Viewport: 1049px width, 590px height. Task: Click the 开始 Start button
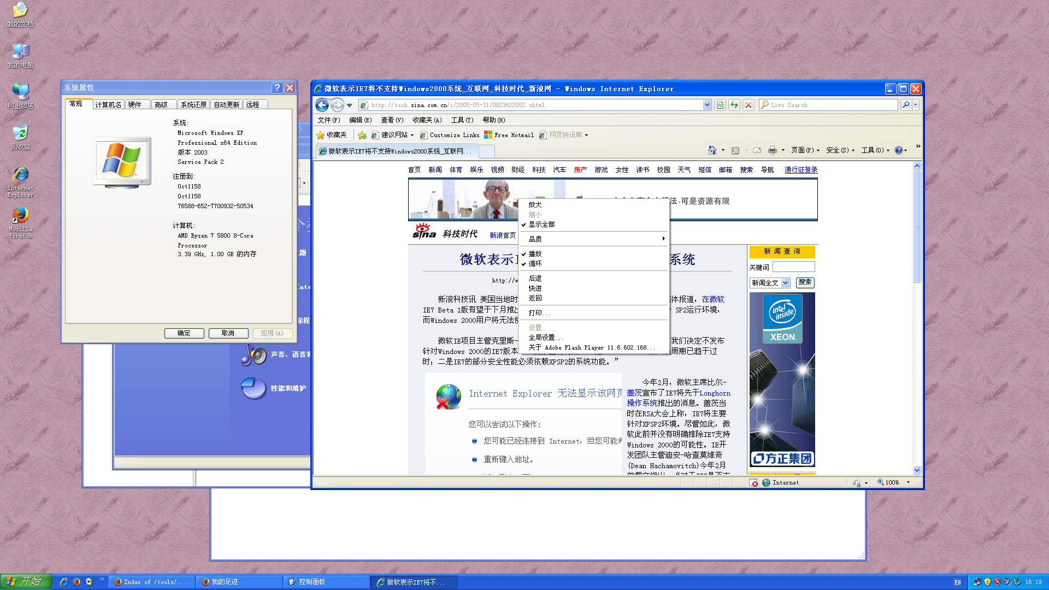click(26, 582)
